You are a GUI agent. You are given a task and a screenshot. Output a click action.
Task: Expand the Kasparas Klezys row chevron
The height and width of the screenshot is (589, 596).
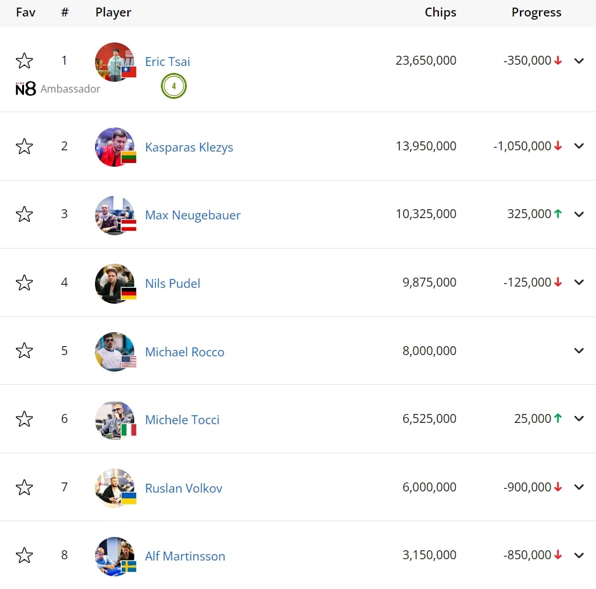[x=579, y=146]
